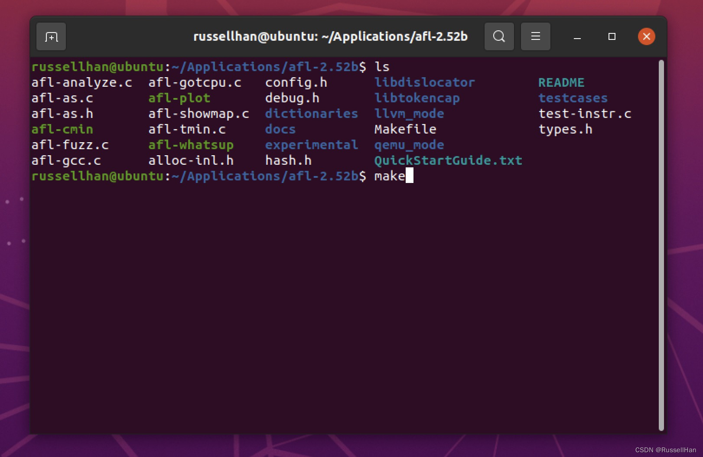Click the file name afl-fuzz.c
Image resolution: width=703 pixels, height=457 pixels.
[70, 145]
